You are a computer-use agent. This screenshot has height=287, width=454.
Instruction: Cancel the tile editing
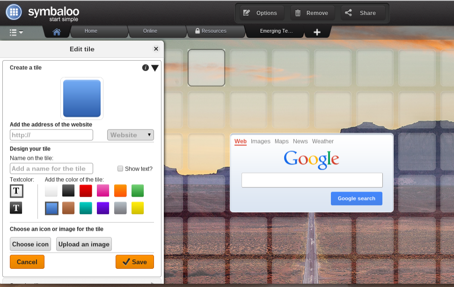point(27,262)
